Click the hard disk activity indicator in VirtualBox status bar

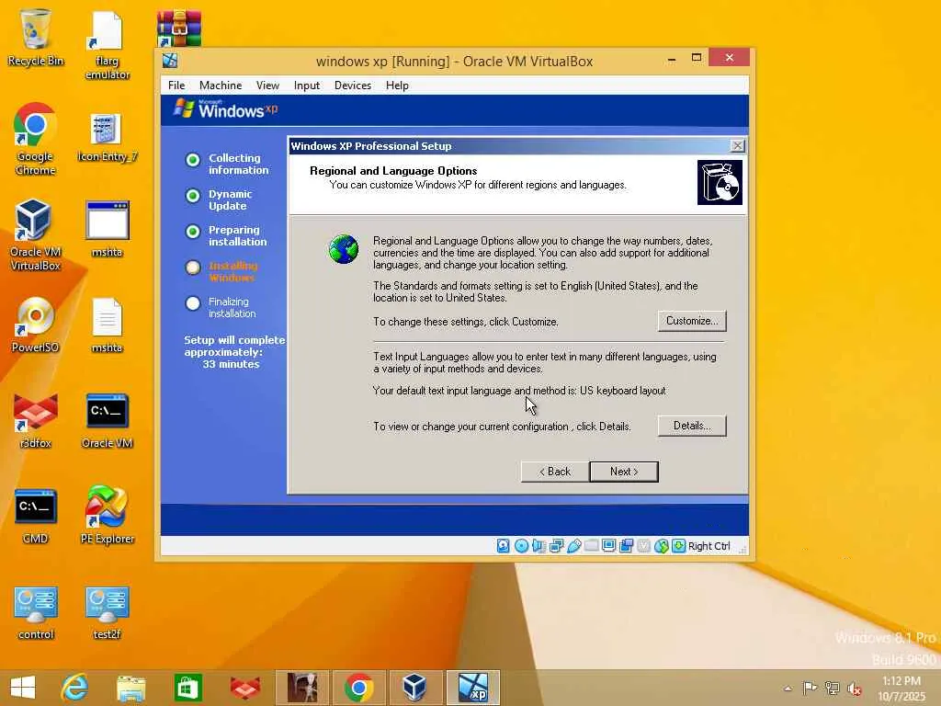tap(503, 546)
